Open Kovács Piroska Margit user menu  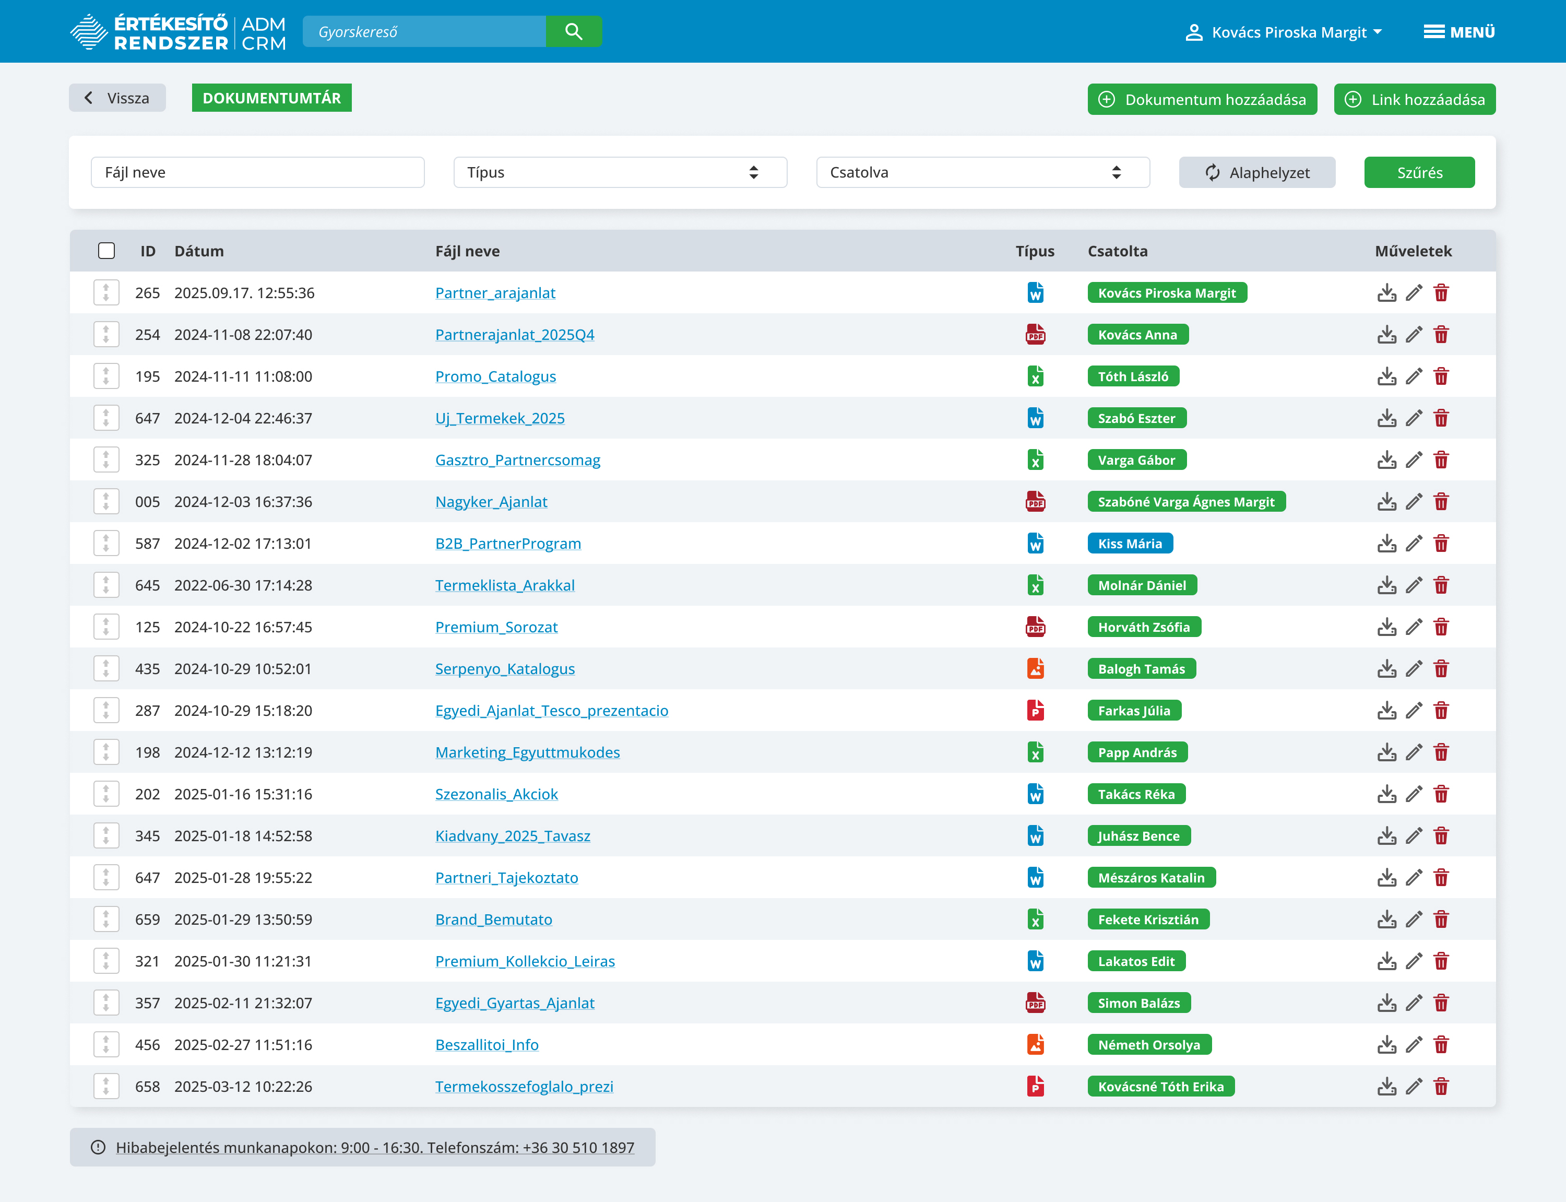point(1284,32)
